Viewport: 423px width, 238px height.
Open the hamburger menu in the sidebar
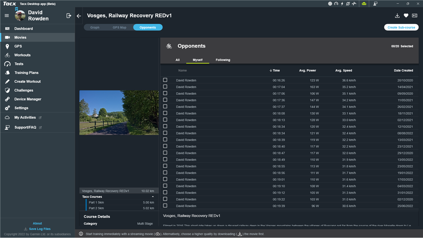pyautogui.click(x=7, y=16)
